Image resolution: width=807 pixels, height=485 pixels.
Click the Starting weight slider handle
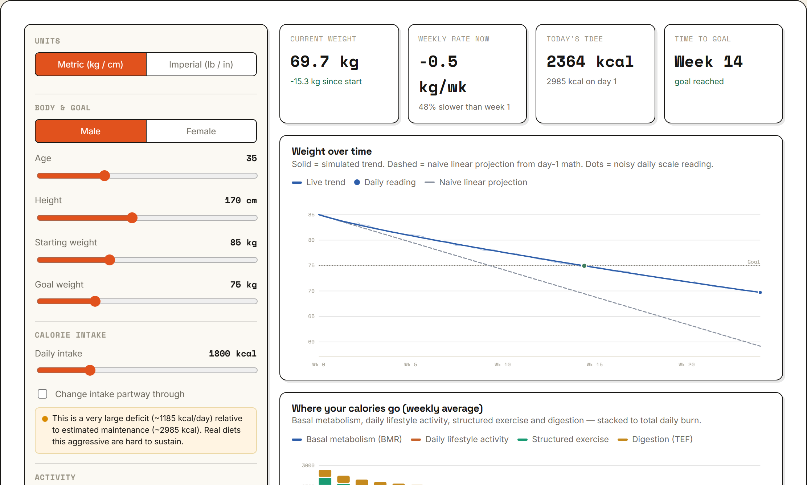click(x=110, y=260)
